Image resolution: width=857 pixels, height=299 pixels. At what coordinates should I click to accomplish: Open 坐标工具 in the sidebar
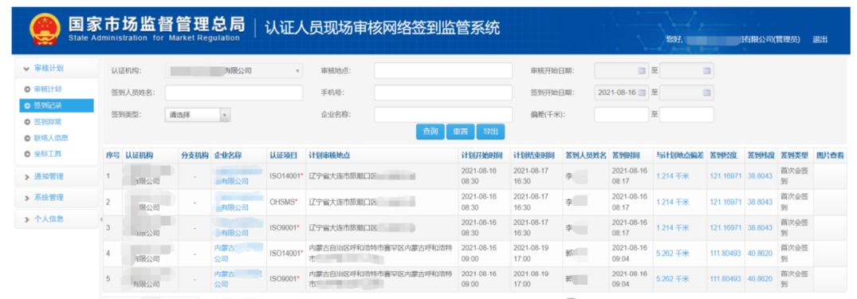click(48, 154)
